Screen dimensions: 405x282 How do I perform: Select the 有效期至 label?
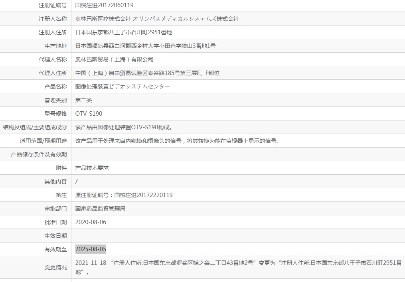tap(55, 249)
